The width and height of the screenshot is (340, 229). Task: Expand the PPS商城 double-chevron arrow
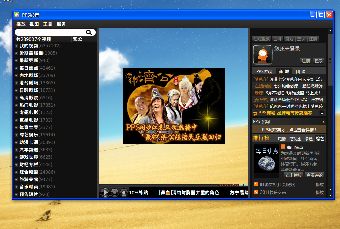tap(322, 113)
